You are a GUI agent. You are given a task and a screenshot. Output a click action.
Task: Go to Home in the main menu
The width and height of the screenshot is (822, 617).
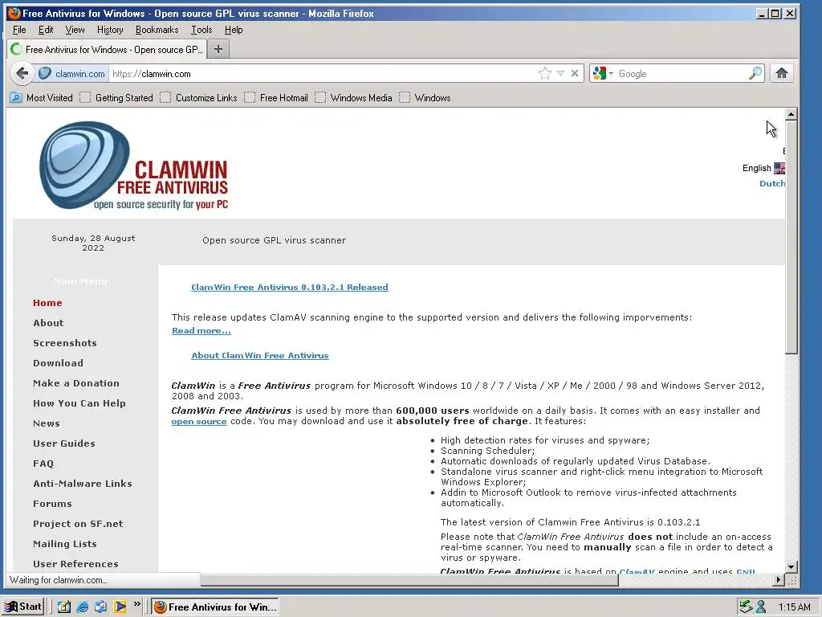tap(47, 303)
